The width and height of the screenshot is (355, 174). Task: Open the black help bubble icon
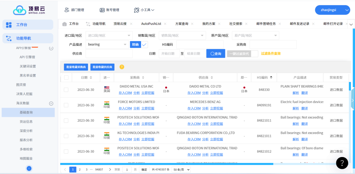tap(342, 163)
